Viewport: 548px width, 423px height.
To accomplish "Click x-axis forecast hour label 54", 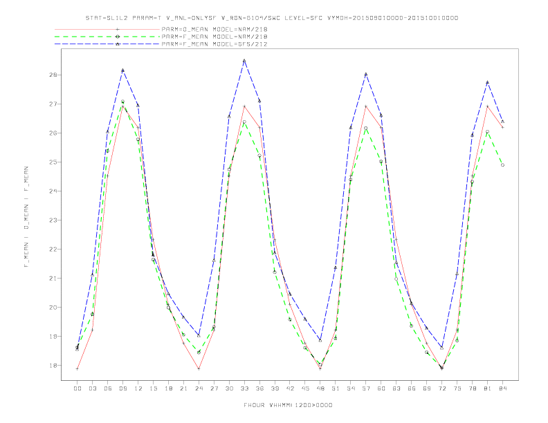I will click(351, 388).
